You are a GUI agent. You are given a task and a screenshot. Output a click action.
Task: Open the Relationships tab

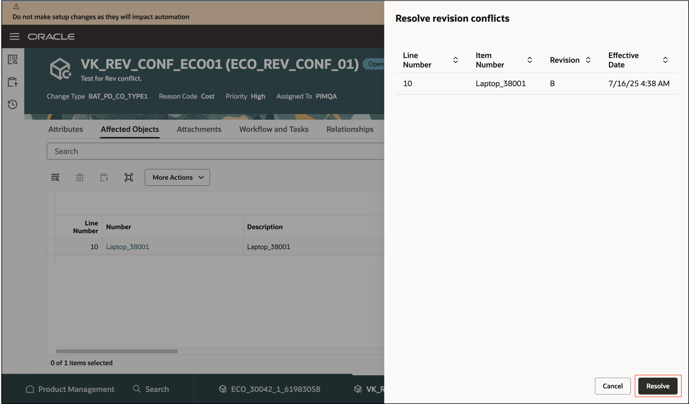click(x=350, y=129)
